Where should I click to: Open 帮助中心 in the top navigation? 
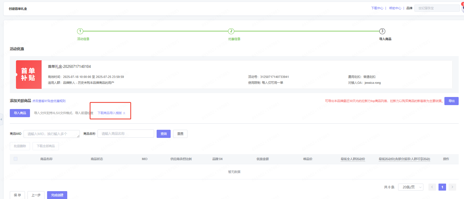(x=395, y=8)
